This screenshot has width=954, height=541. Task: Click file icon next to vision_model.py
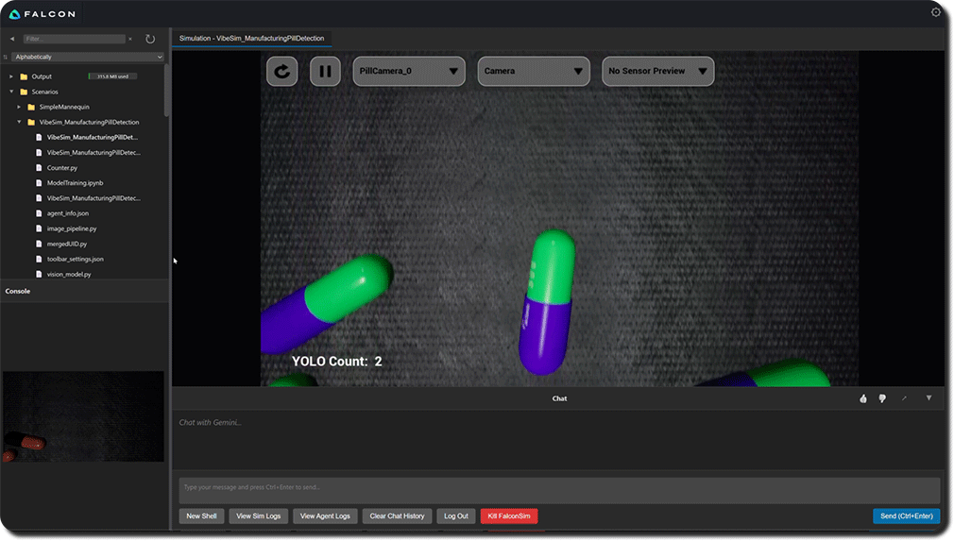point(39,274)
